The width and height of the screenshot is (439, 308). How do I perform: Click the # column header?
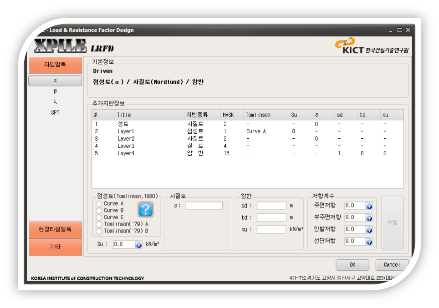[x=103, y=115]
